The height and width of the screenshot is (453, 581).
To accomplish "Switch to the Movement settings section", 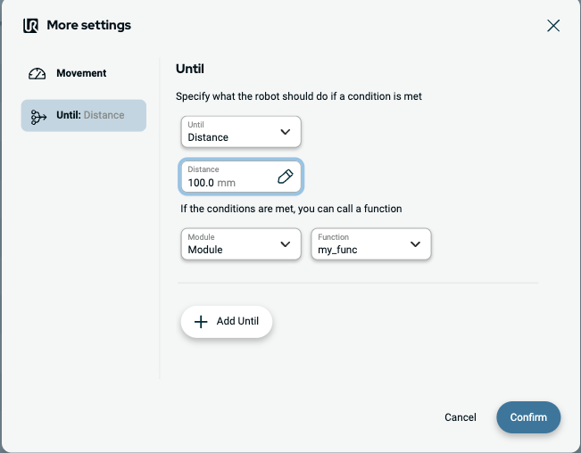I will tap(81, 73).
